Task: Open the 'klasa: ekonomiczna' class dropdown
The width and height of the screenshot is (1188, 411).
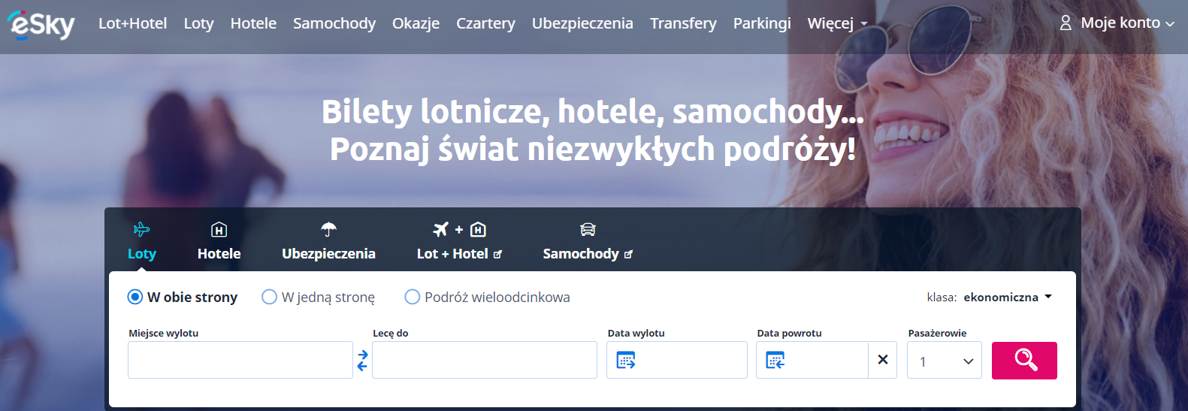Action: [x=1007, y=298]
